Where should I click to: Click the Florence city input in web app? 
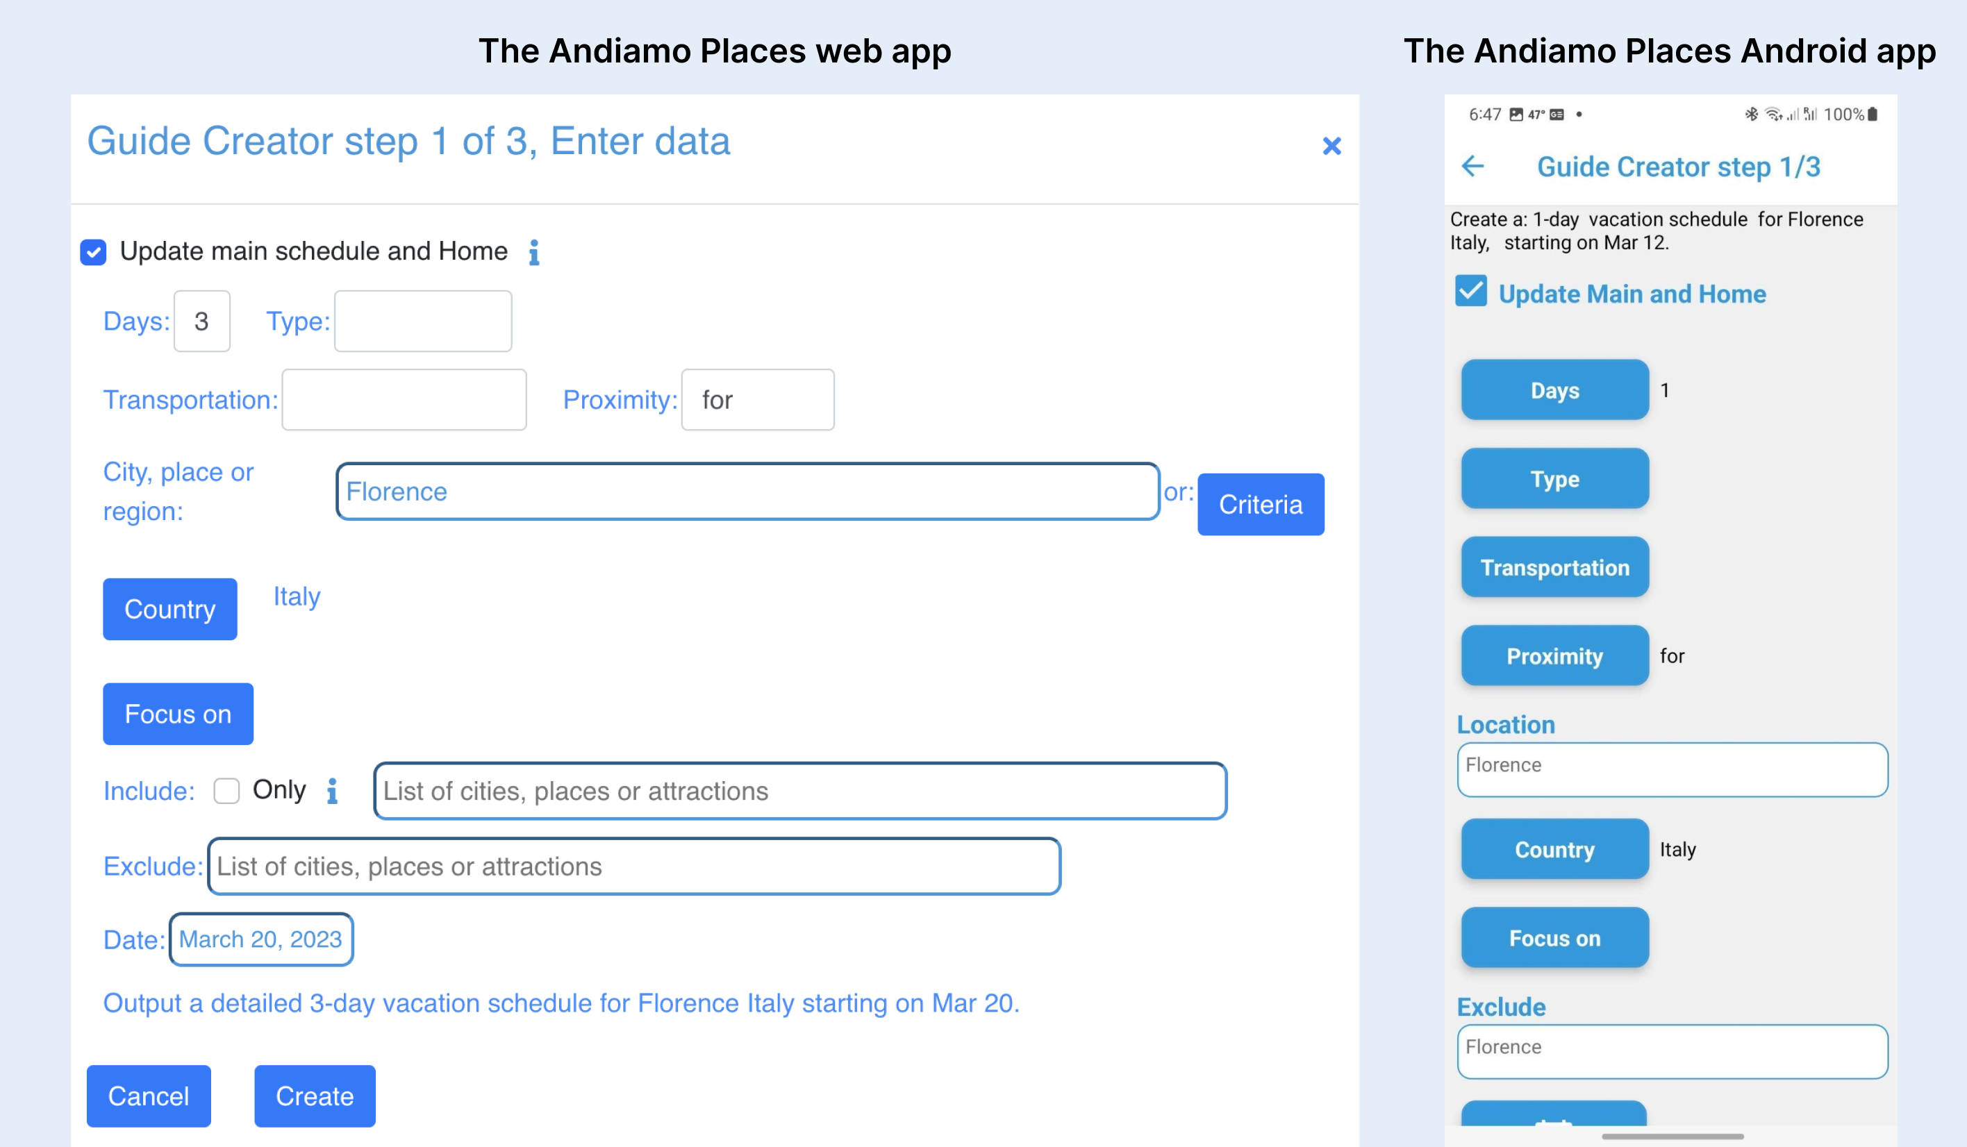(747, 492)
